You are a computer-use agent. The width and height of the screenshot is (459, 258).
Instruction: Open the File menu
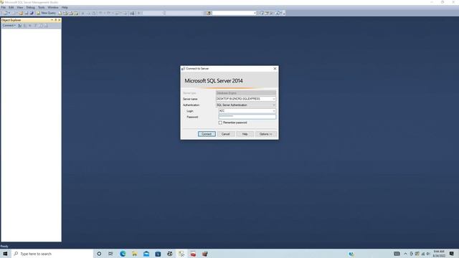[x=3, y=7]
